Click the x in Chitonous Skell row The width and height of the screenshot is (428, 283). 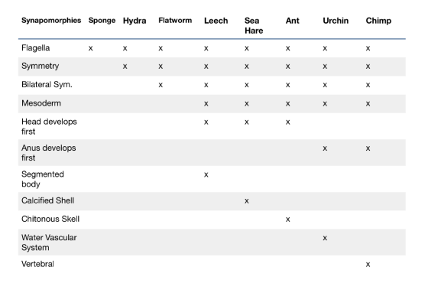287,220
